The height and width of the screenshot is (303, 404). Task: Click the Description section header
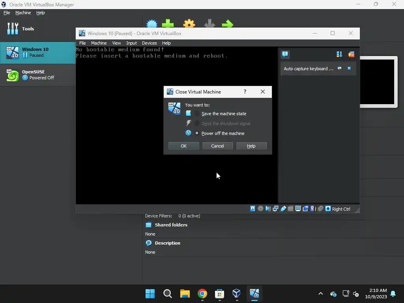click(167, 243)
